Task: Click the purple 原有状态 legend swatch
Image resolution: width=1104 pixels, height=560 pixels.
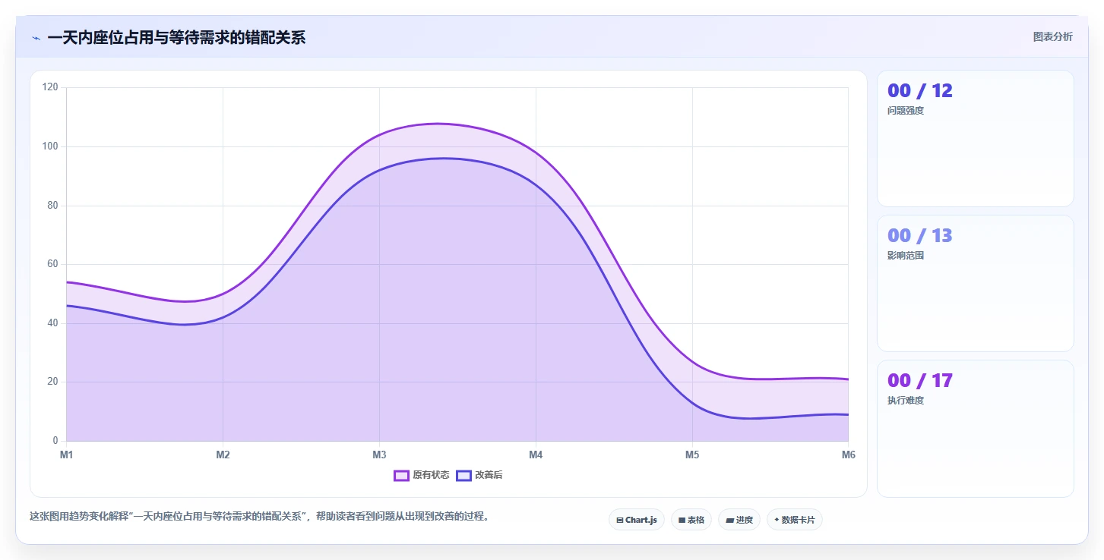Action: click(401, 475)
